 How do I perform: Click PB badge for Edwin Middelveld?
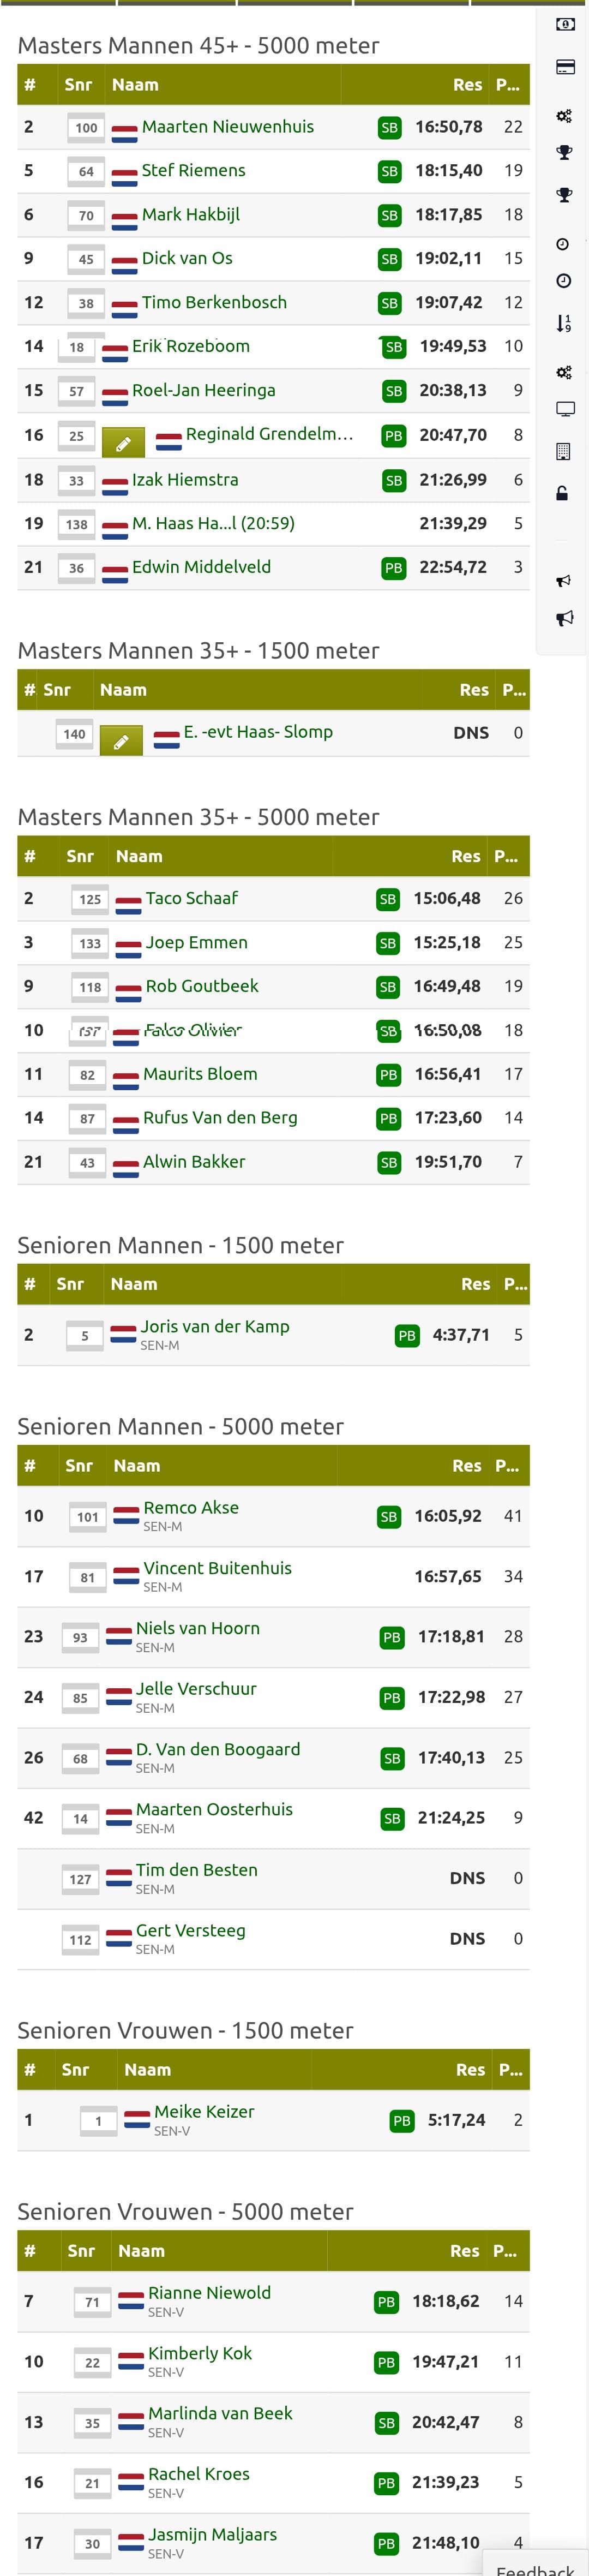click(394, 568)
